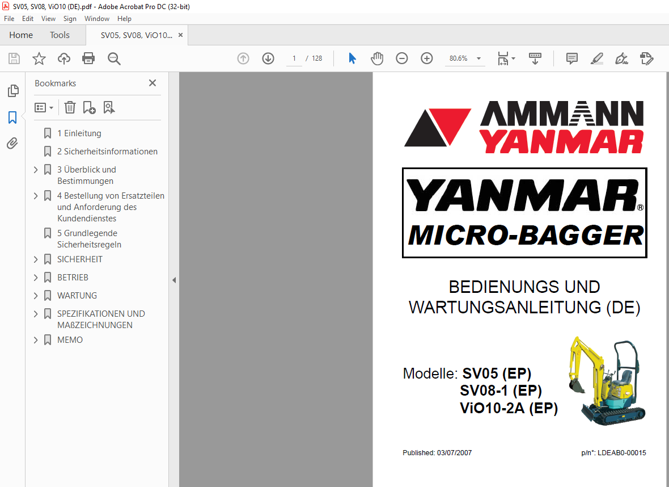669x487 pixels.
Task: Click the scrolling mode read icon
Action: 535,58
